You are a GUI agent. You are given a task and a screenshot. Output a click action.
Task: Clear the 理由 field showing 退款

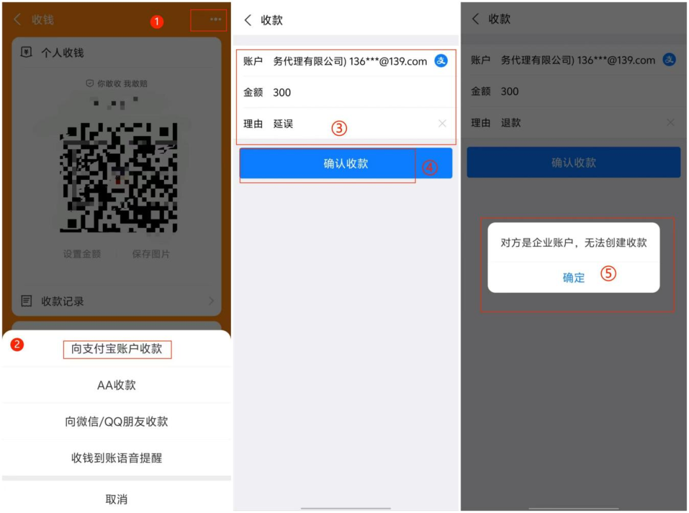coord(671,123)
